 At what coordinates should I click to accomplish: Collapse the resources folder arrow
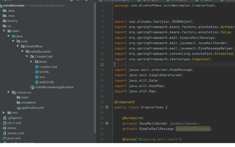pyautogui.click(x=8, y=92)
